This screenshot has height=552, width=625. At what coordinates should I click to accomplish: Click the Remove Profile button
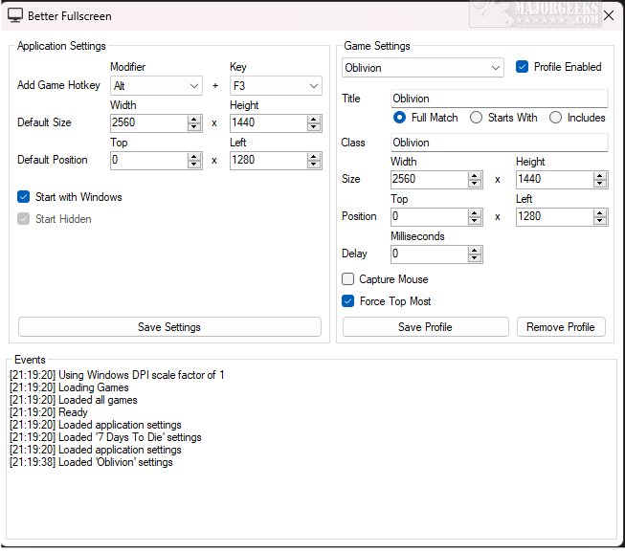pos(561,327)
